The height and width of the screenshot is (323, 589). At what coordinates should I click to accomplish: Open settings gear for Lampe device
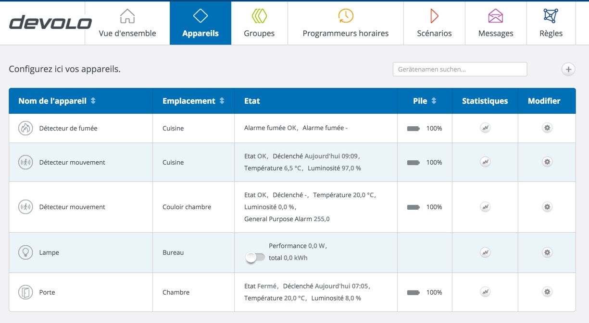click(x=547, y=252)
